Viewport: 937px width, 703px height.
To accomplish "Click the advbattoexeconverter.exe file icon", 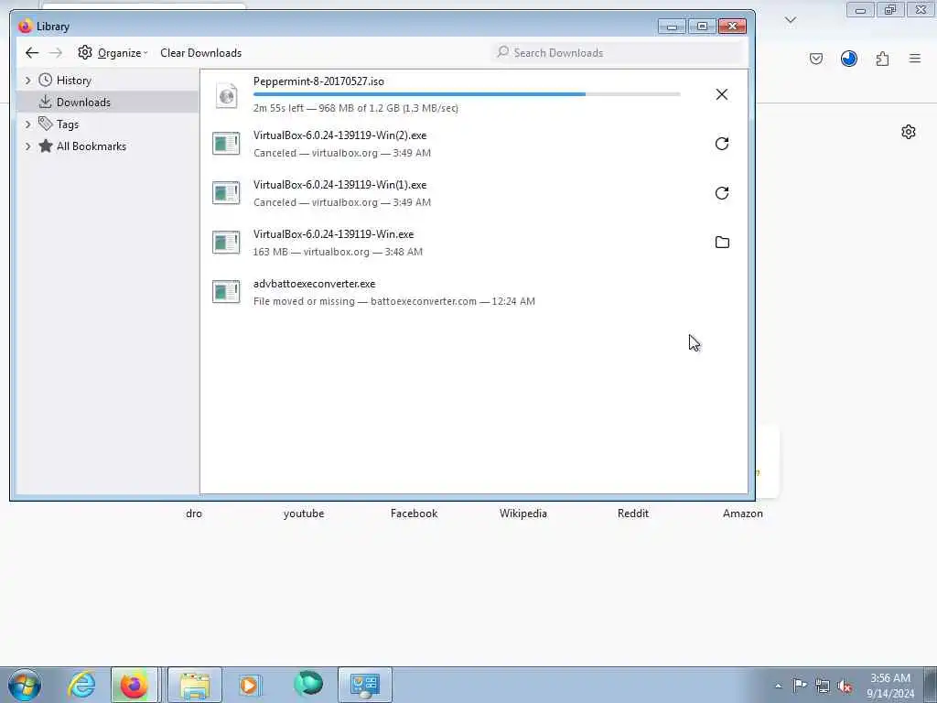I will point(227,292).
